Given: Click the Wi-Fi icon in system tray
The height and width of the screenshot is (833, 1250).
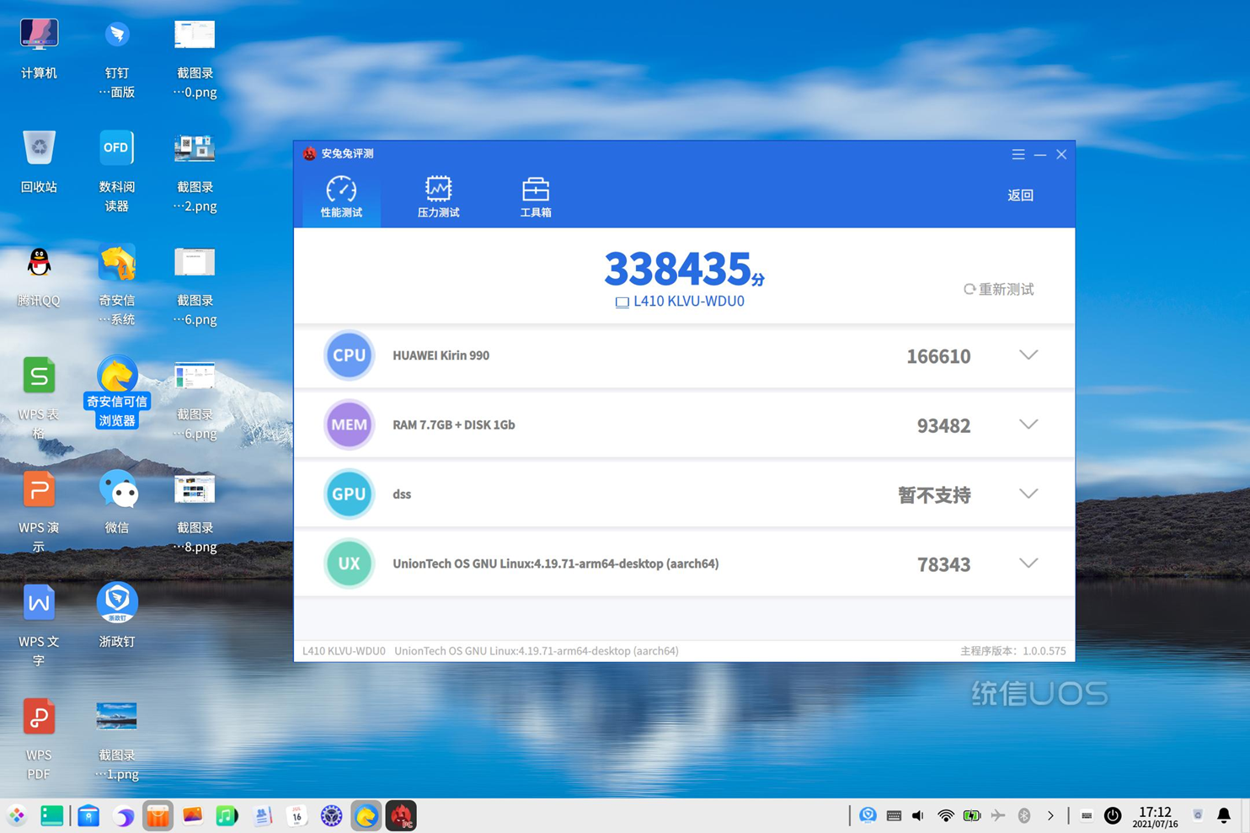Looking at the screenshot, I should tap(946, 815).
